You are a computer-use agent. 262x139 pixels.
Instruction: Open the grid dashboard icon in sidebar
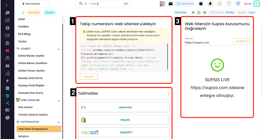7,88
